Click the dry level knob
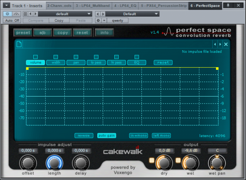This screenshot has width=246, height=180. tap(164, 163)
